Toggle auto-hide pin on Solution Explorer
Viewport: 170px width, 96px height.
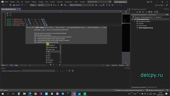coord(166,9)
